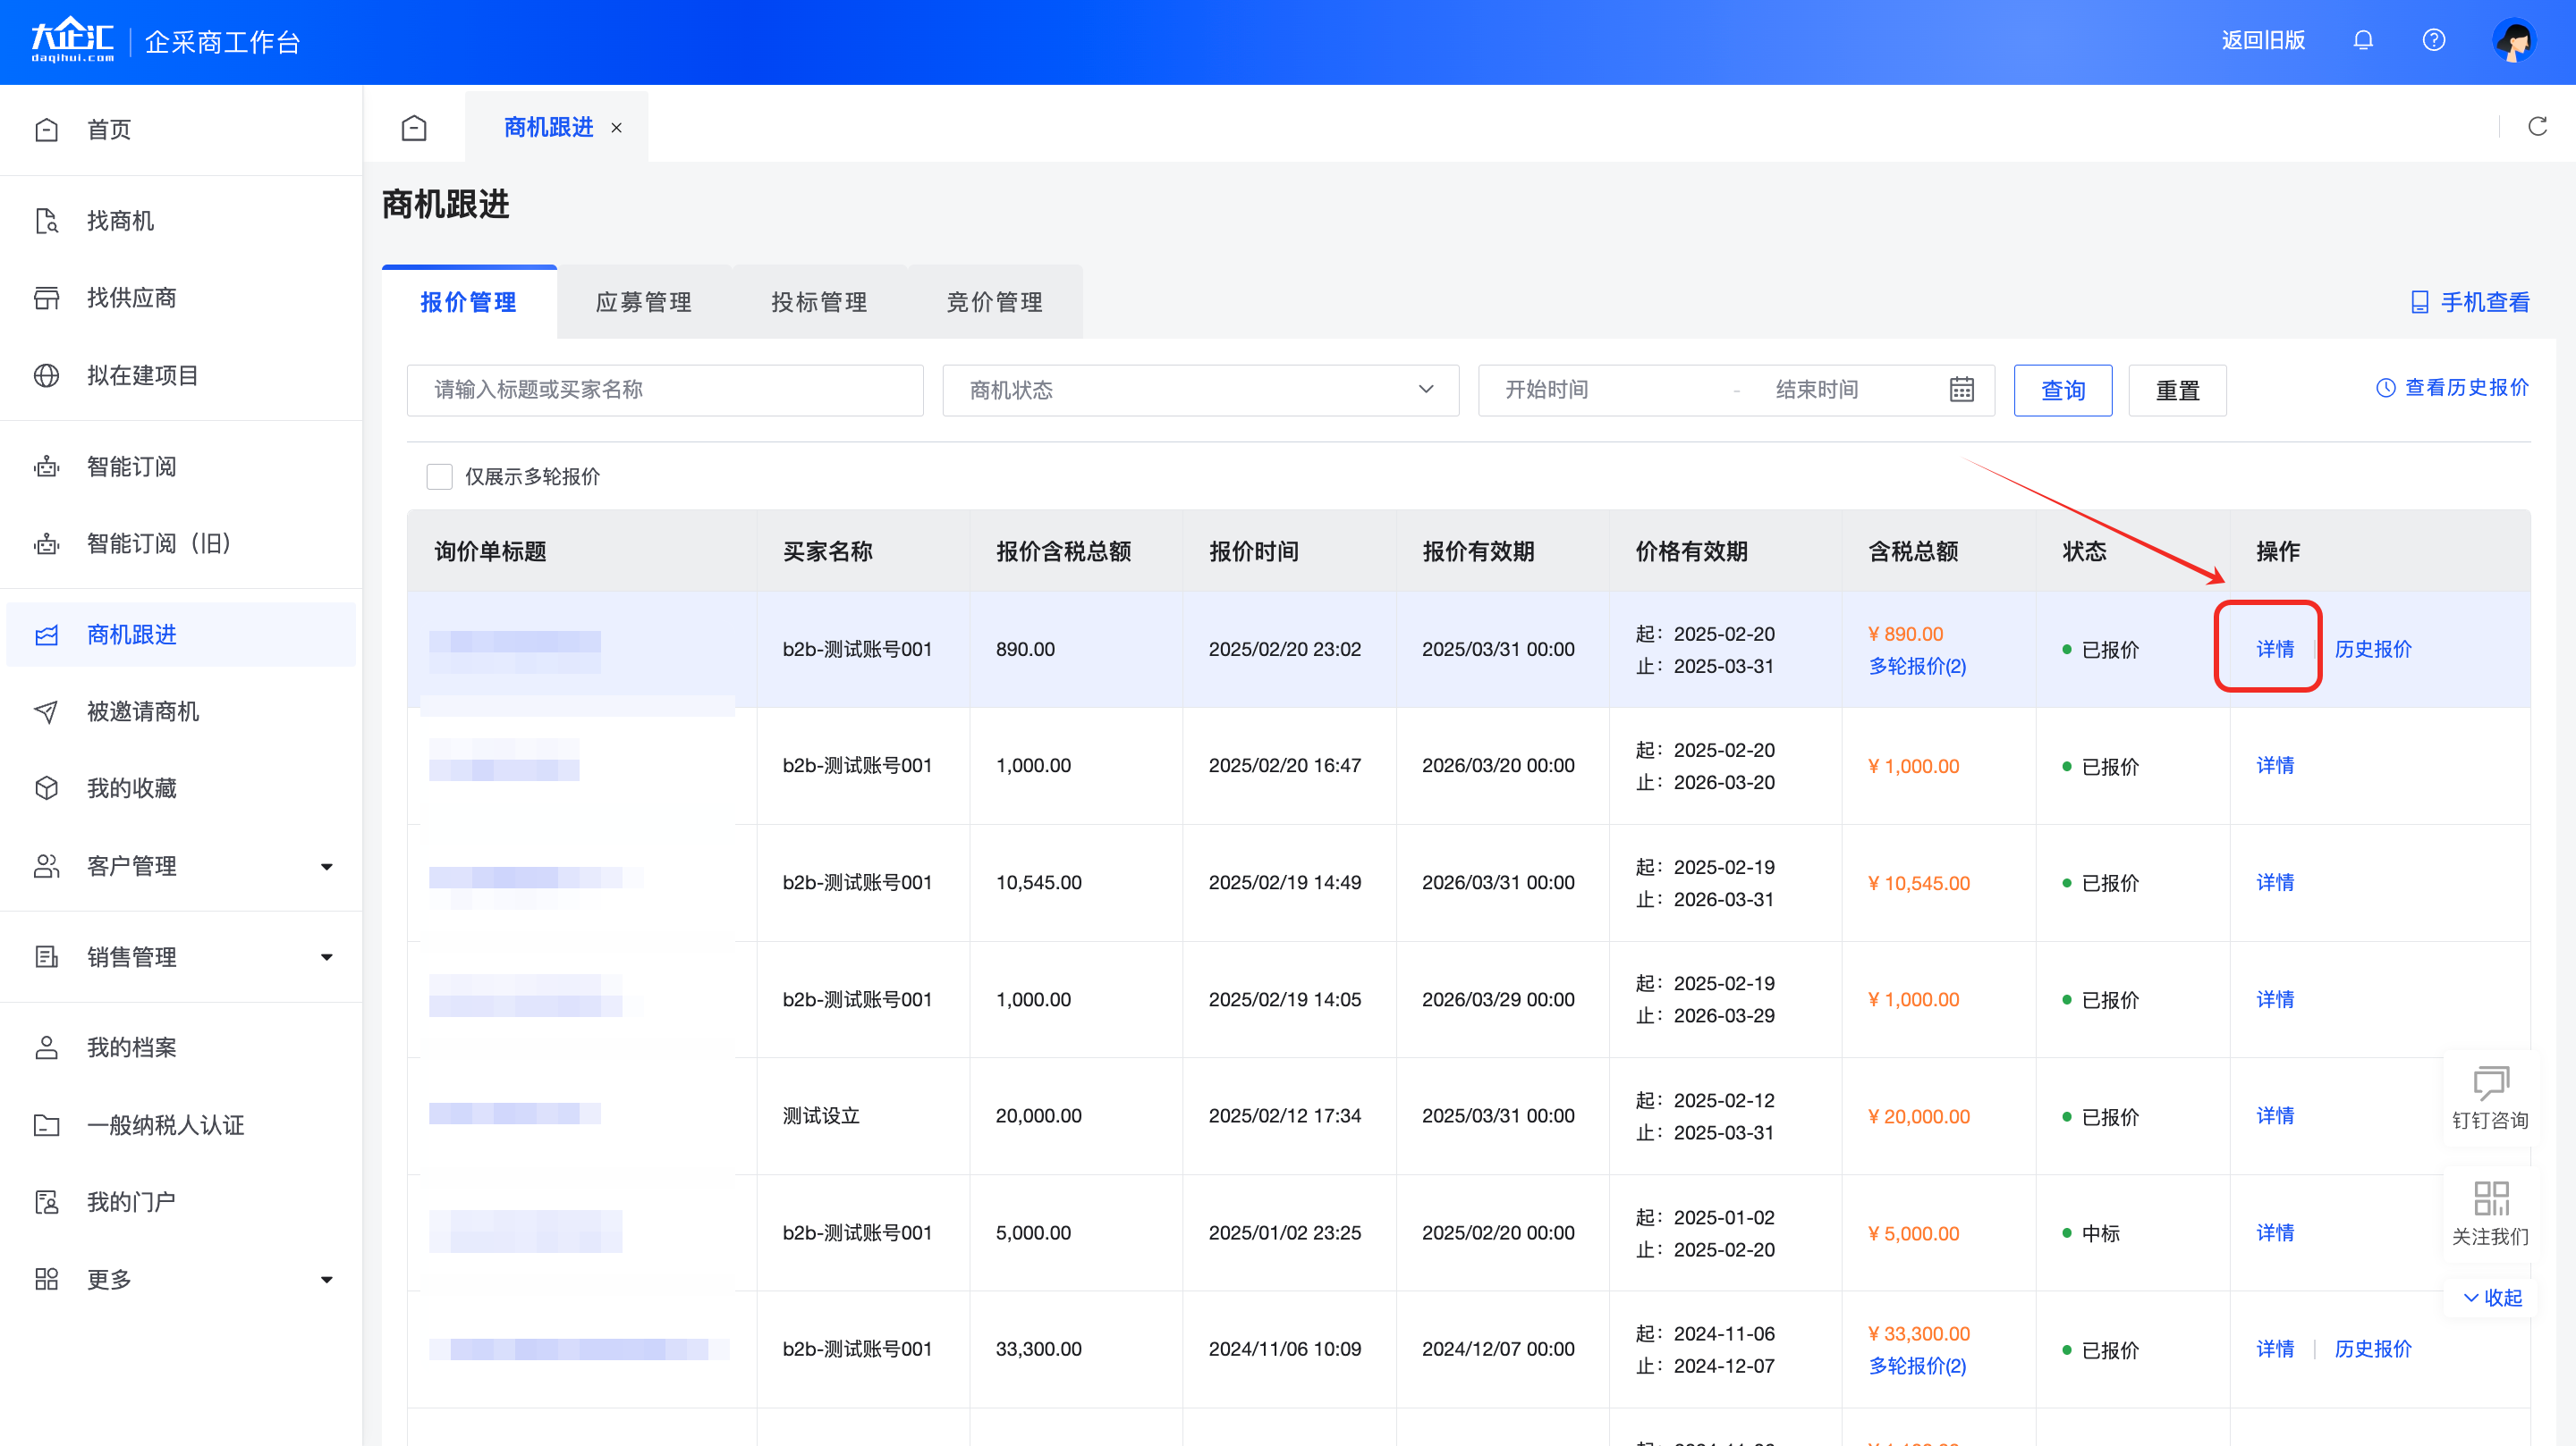The width and height of the screenshot is (2576, 1446).
Task: Click the user avatar in header
Action: 2515,41
